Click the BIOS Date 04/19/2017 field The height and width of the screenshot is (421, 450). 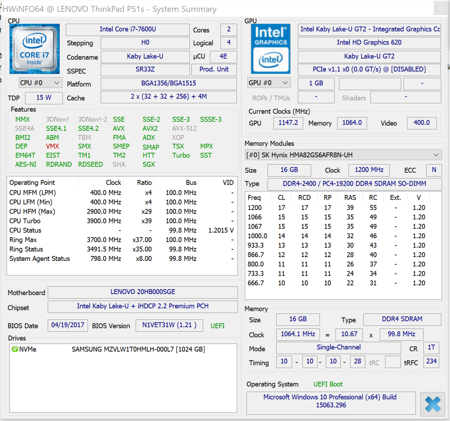[x=68, y=325]
